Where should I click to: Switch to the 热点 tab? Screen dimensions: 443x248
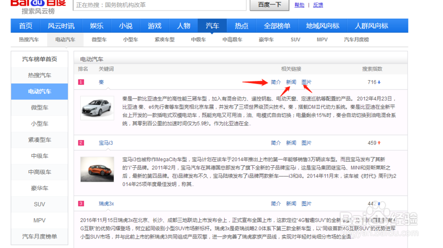click(241, 26)
